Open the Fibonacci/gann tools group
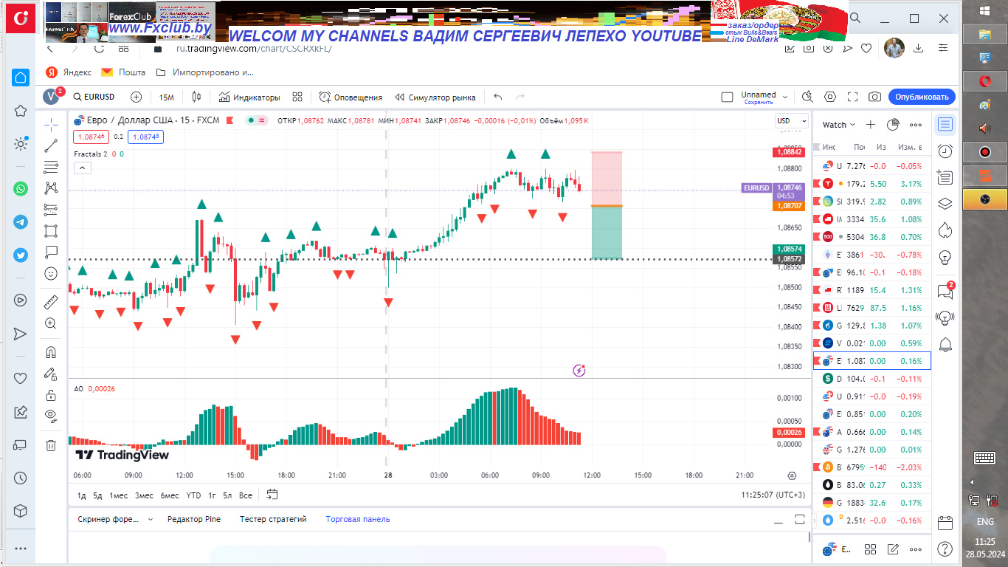 (51, 167)
